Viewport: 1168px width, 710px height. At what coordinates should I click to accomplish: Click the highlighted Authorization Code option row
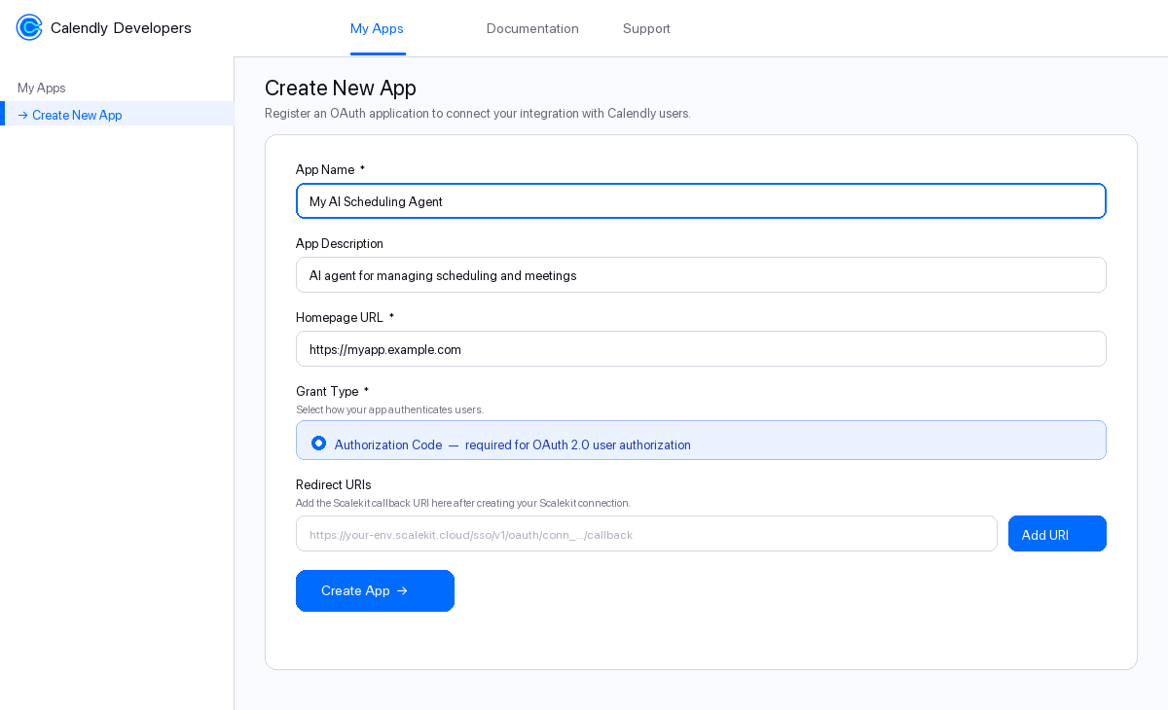(x=701, y=441)
